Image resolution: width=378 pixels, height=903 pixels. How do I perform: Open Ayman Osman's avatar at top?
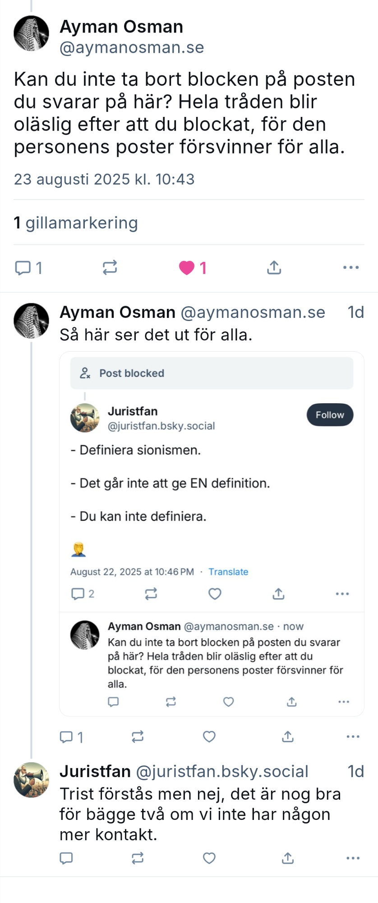pos(31,33)
